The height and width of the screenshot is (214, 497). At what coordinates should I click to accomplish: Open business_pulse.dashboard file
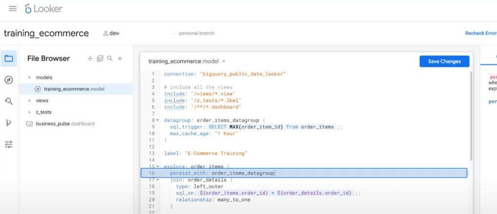click(65, 124)
